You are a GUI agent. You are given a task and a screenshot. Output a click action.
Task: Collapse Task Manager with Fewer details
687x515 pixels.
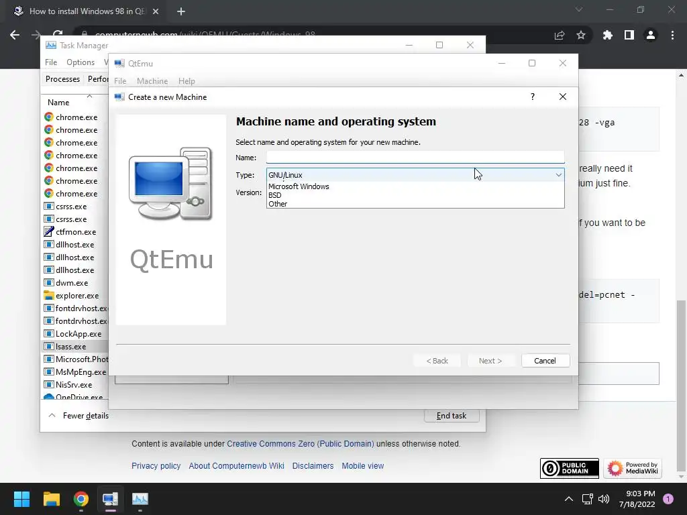(78, 416)
